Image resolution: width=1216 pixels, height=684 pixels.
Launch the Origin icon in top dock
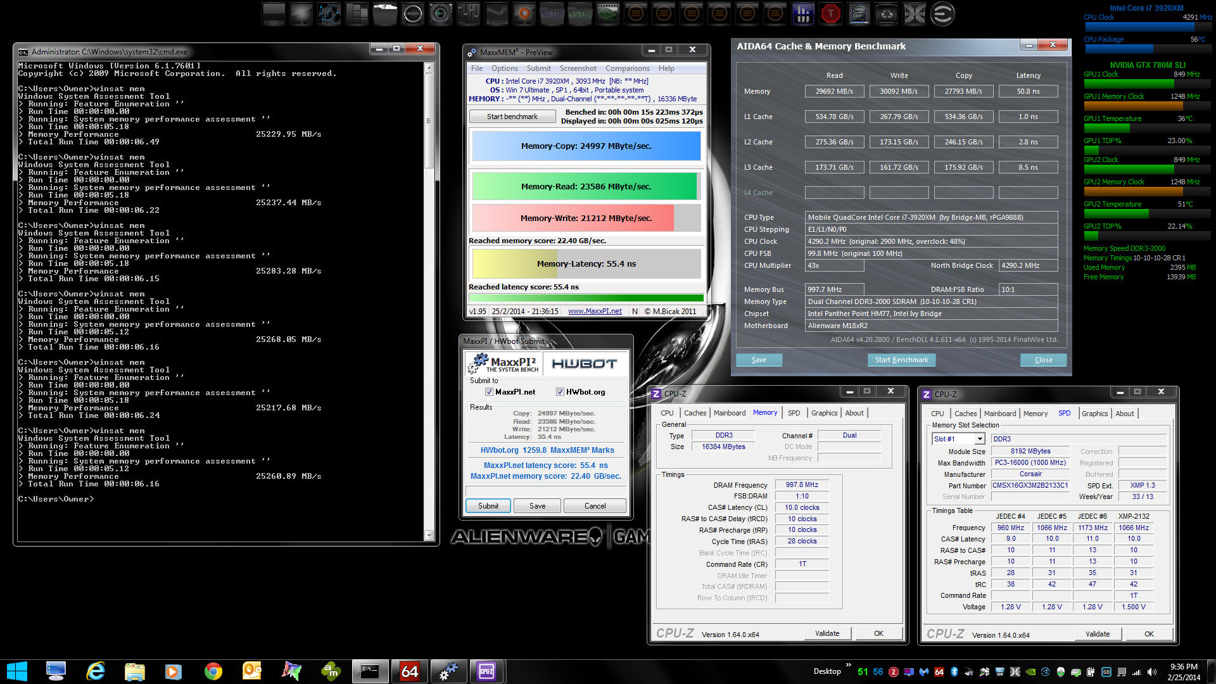tap(524, 14)
